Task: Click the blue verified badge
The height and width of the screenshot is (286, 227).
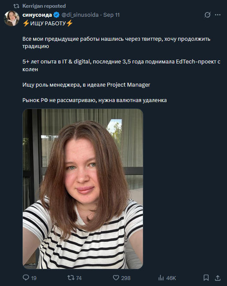Action: click(56, 15)
